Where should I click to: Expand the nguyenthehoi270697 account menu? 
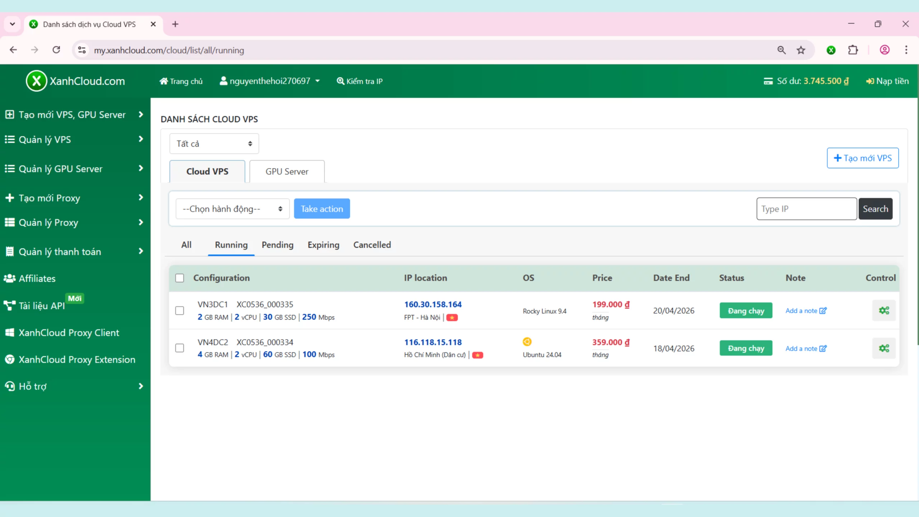click(x=269, y=81)
